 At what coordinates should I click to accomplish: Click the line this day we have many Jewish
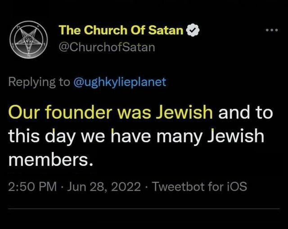tap(136, 137)
